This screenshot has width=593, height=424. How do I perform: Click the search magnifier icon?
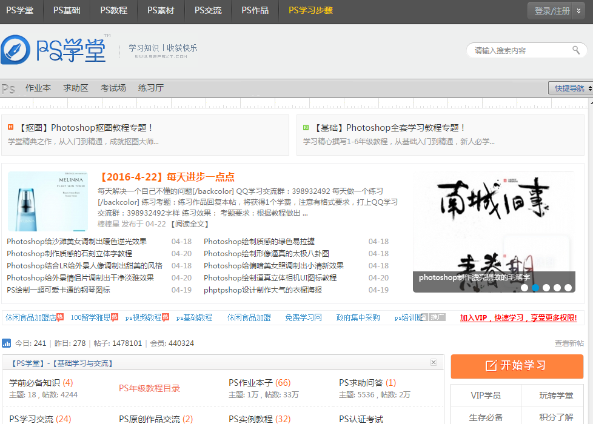[575, 50]
